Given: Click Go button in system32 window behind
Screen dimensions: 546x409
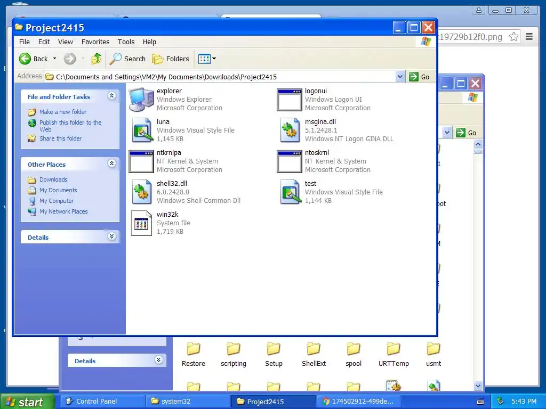Looking at the screenshot, I should coord(466,133).
